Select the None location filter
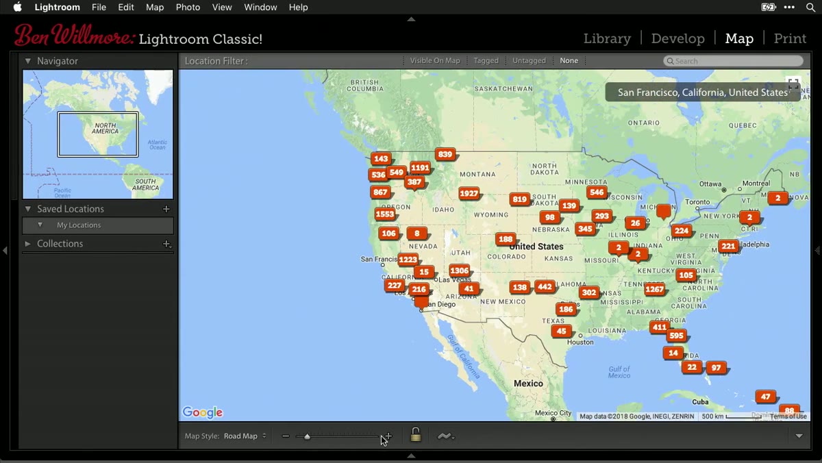This screenshot has height=463, width=822. pyautogui.click(x=569, y=61)
